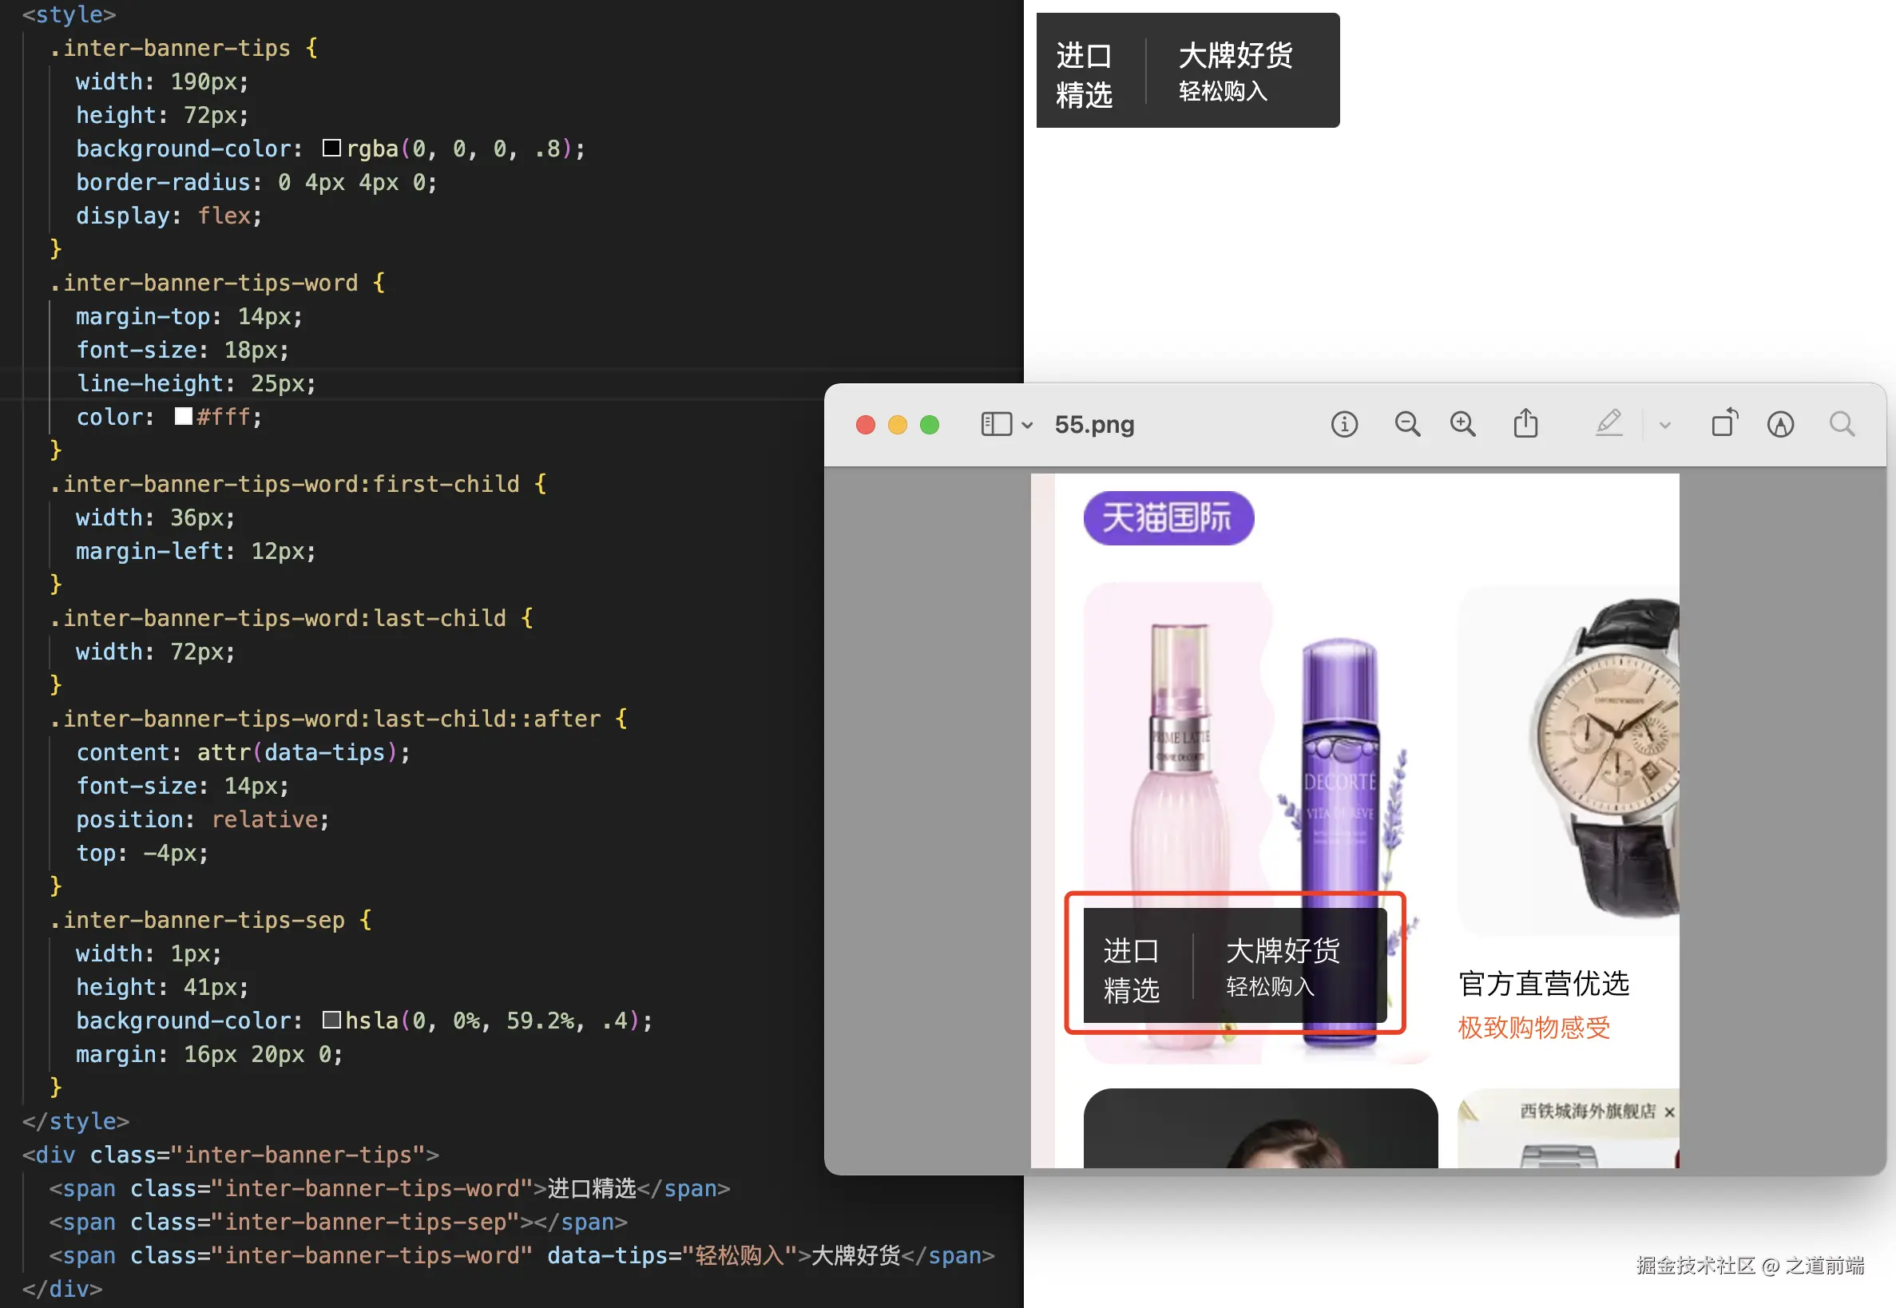Open the markup tools dropdown chevron
Image resolution: width=1896 pixels, height=1308 pixels.
(1664, 426)
